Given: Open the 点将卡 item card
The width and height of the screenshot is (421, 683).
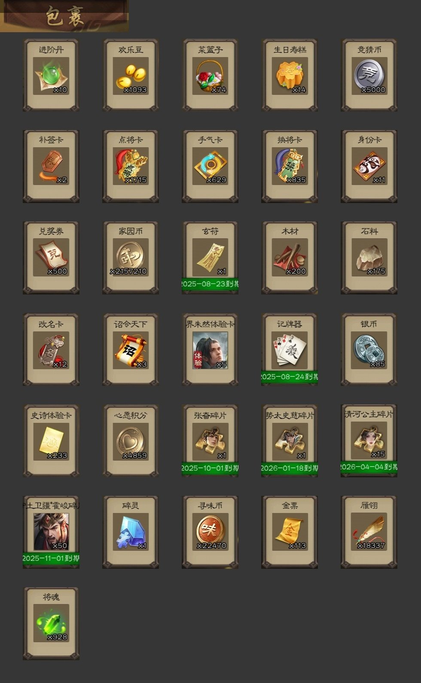Looking at the screenshot, I should tap(131, 167).
